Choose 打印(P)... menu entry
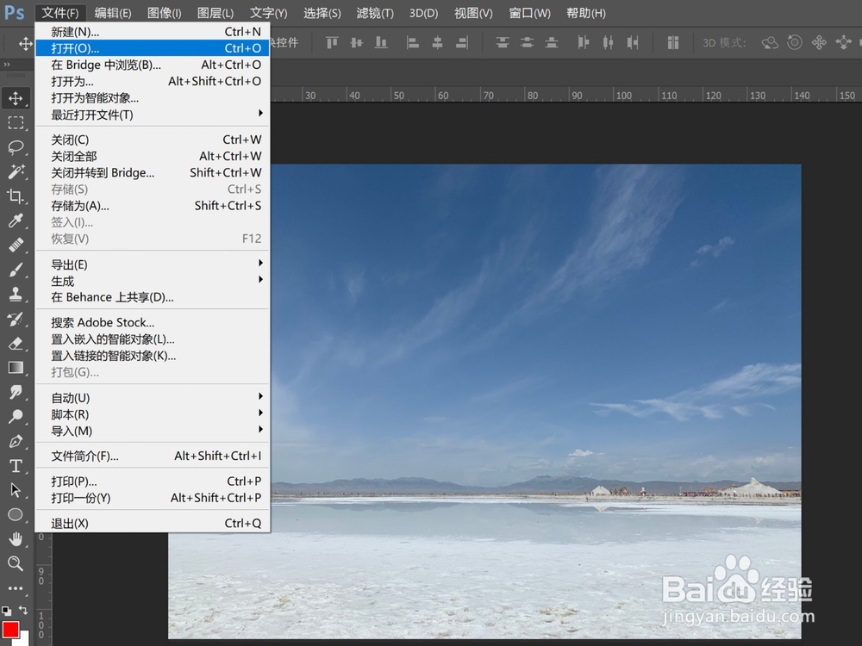The width and height of the screenshot is (862, 646). [x=153, y=481]
